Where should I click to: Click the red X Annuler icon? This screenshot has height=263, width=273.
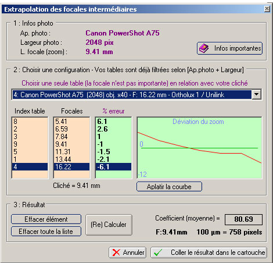pos(116,253)
